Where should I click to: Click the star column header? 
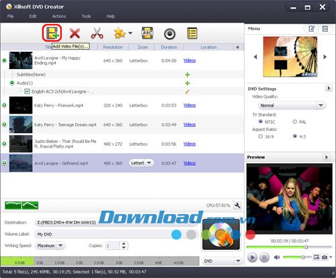tap(238, 47)
